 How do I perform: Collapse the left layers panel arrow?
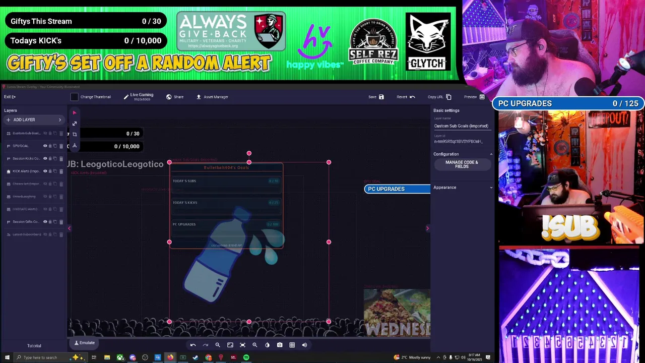69,228
